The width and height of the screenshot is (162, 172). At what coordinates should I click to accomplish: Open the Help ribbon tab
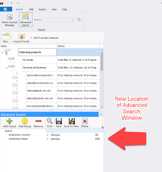click(x=64, y=9)
